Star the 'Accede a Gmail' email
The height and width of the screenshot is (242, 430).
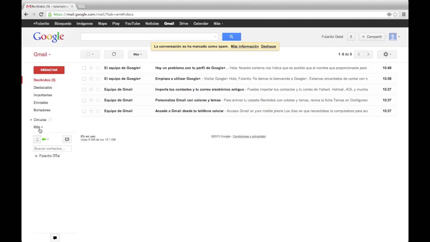click(x=91, y=111)
